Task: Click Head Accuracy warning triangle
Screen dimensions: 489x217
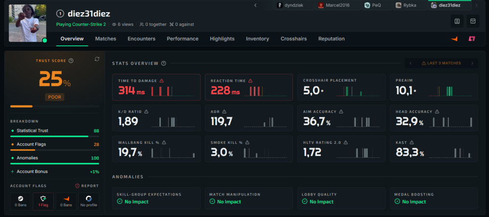Action: [x=437, y=111]
